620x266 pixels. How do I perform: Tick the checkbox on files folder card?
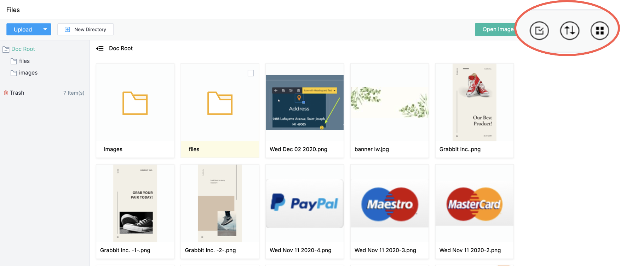tap(251, 73)
